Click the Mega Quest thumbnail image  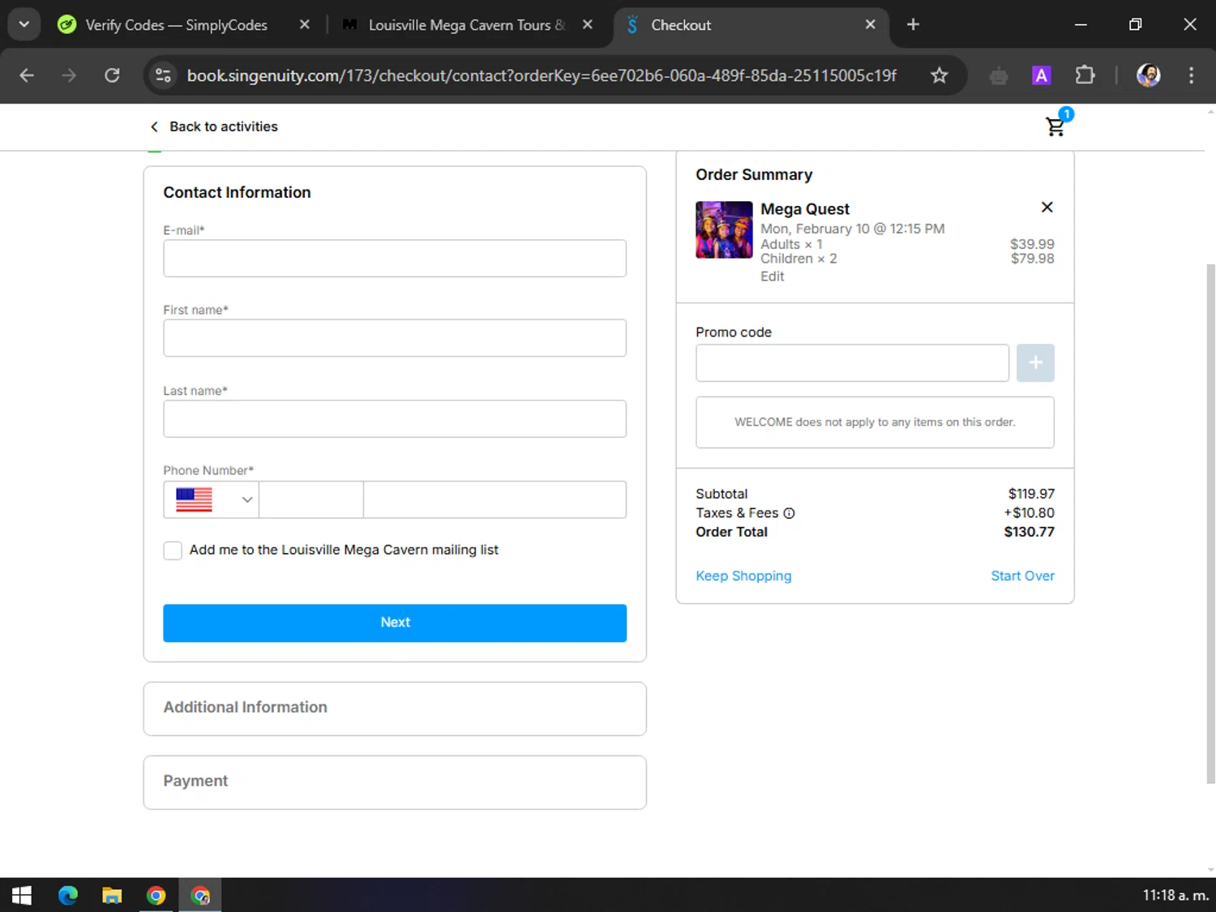click(x=724, y=229)
